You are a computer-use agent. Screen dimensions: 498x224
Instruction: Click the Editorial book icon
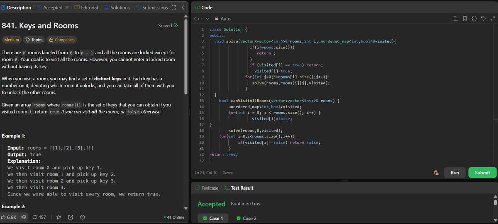(77, 7)
